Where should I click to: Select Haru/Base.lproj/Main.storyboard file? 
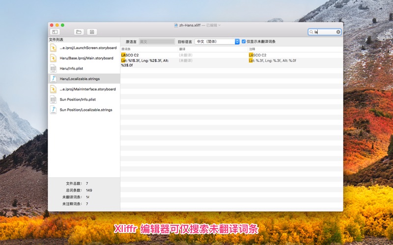86,58
